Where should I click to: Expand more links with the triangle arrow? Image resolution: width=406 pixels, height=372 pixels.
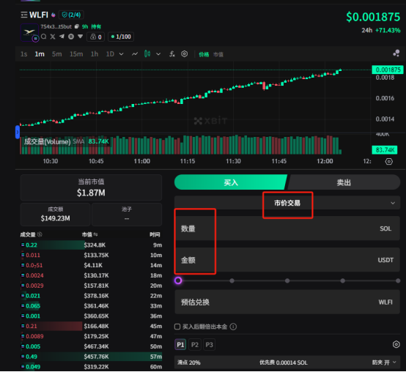click(81, 36)
